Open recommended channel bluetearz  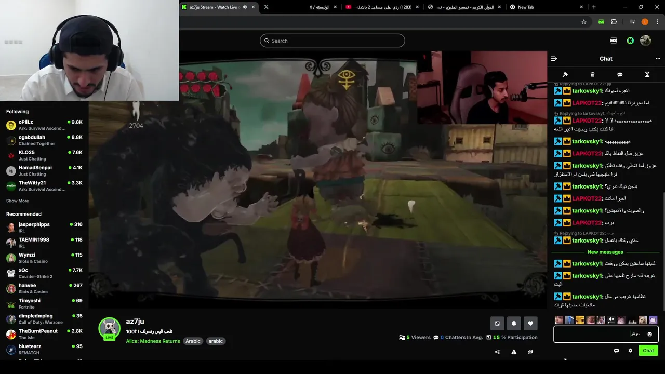coord(44,349)
